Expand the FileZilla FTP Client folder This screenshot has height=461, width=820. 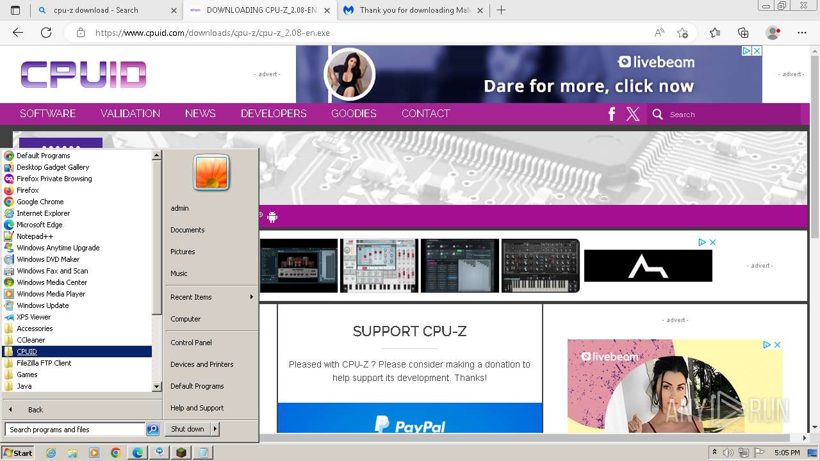click(x=44, y=363)
